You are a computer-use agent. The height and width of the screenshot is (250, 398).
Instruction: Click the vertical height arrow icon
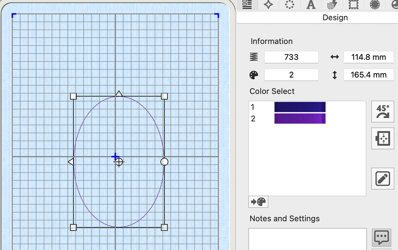tap(334, 75)
